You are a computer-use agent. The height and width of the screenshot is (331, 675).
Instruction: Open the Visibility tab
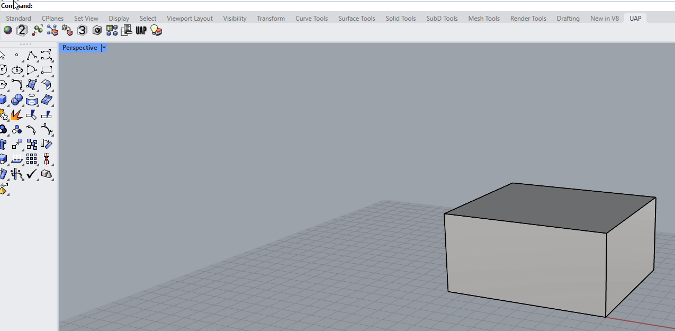tap(235, 18)
